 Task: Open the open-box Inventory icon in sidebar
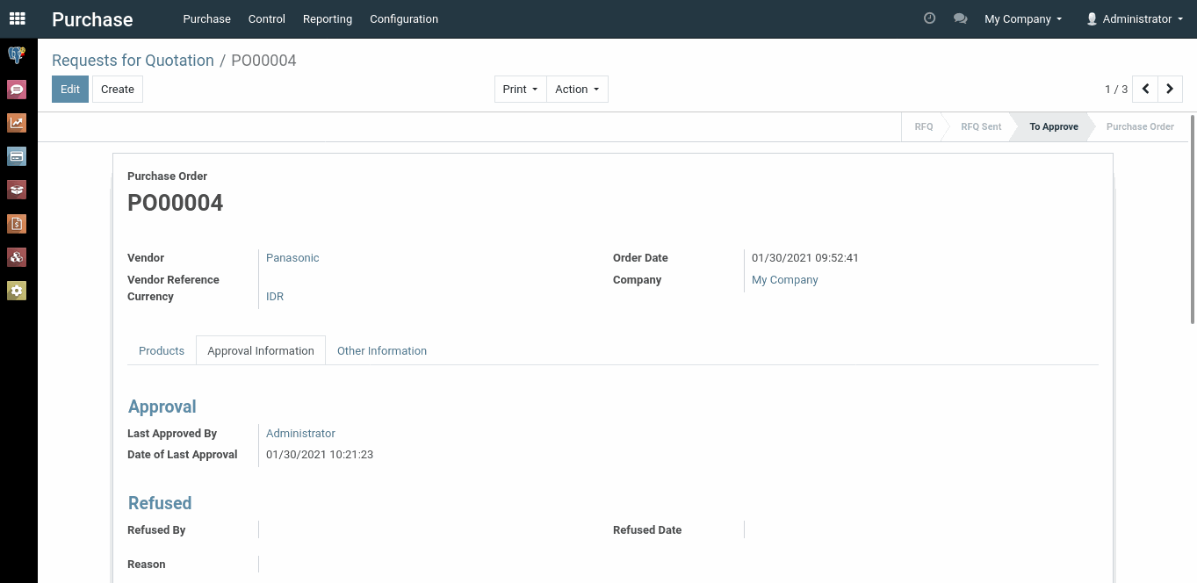click(x=17, y=190)
